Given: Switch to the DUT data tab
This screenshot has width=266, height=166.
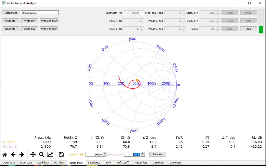Looking at the screenshot, I should (59, 163).
